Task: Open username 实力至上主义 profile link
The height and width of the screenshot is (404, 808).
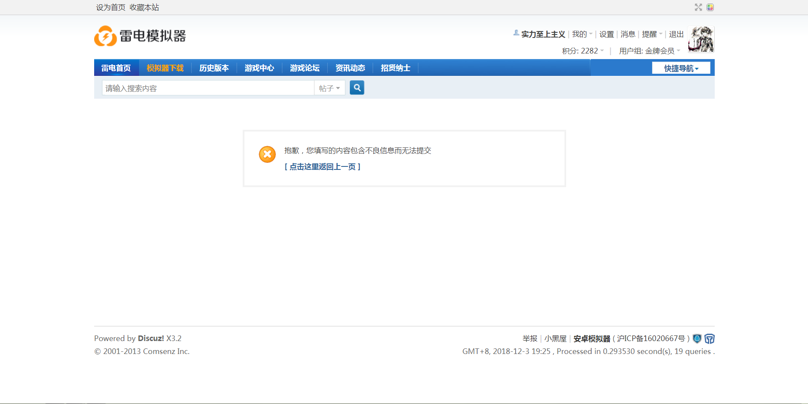Action: click(x=543, y=34)
